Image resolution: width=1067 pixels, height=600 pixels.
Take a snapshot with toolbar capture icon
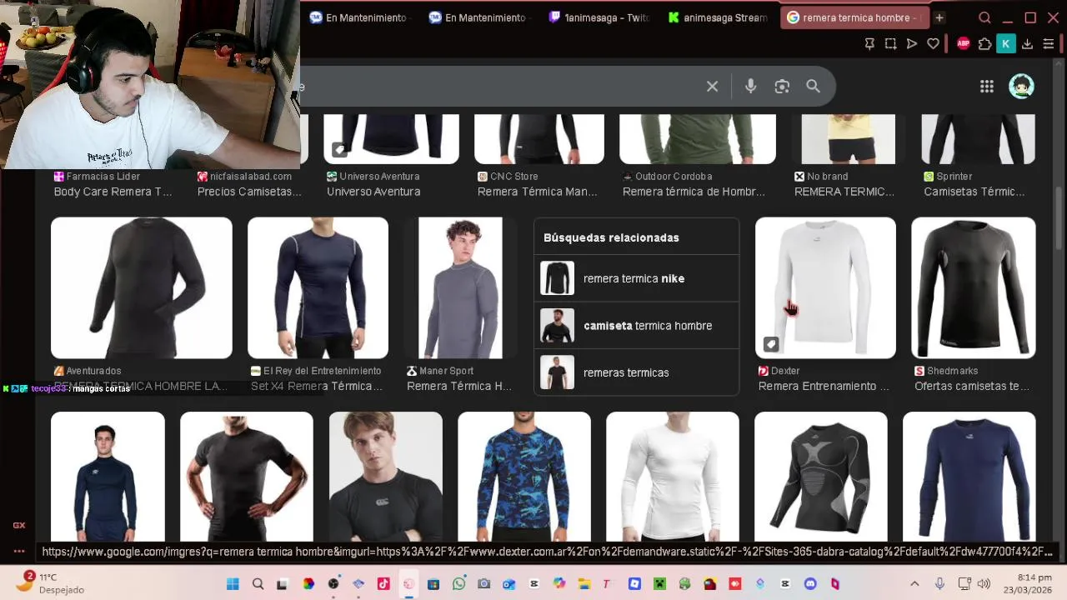pos(890,43)
